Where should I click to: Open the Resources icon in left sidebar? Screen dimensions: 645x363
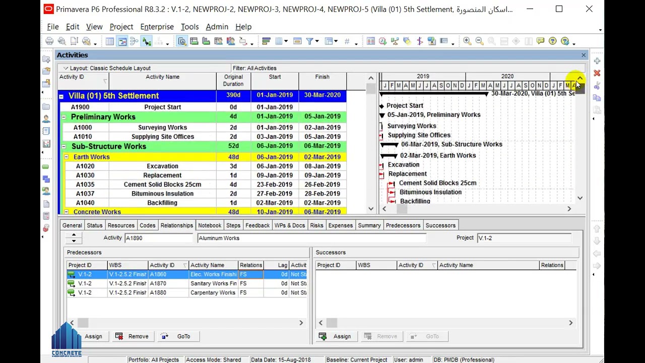46,119
